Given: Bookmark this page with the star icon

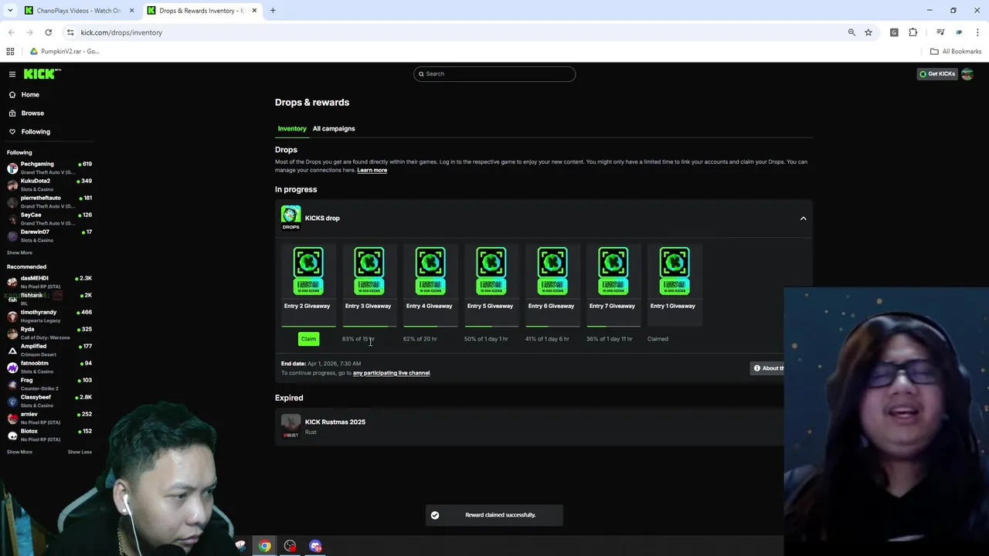Looking at the screenshot, I should pos(868,32).
